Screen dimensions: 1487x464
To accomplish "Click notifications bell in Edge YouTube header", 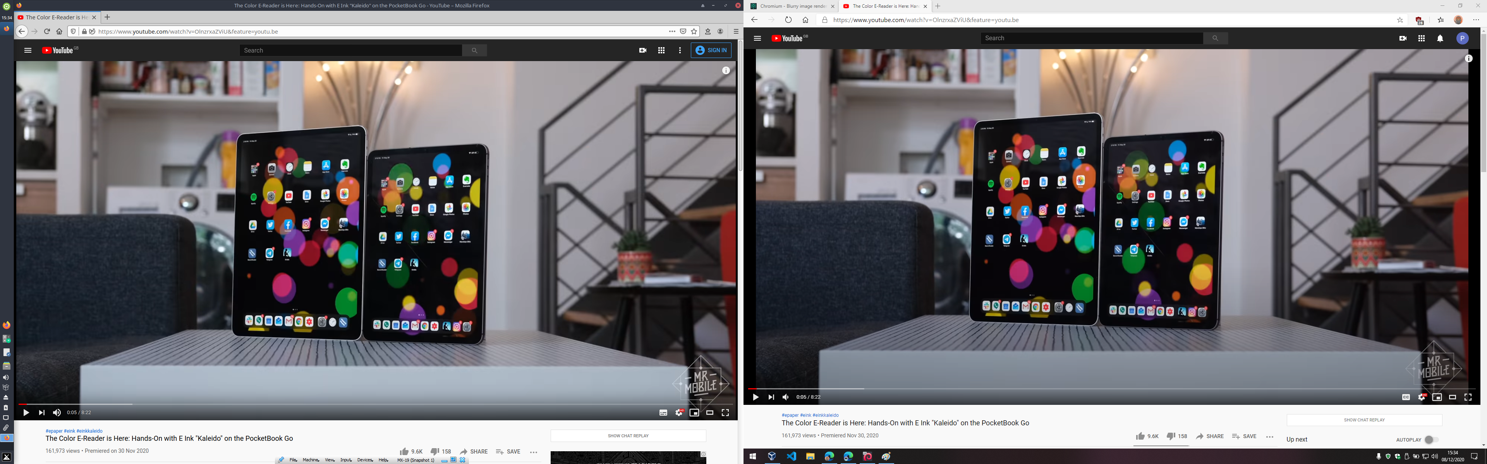I will tap(1440, 39).
